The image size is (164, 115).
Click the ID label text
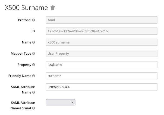33,31
